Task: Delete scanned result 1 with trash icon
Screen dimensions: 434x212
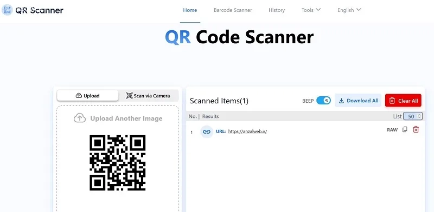Action: [416, 129]
